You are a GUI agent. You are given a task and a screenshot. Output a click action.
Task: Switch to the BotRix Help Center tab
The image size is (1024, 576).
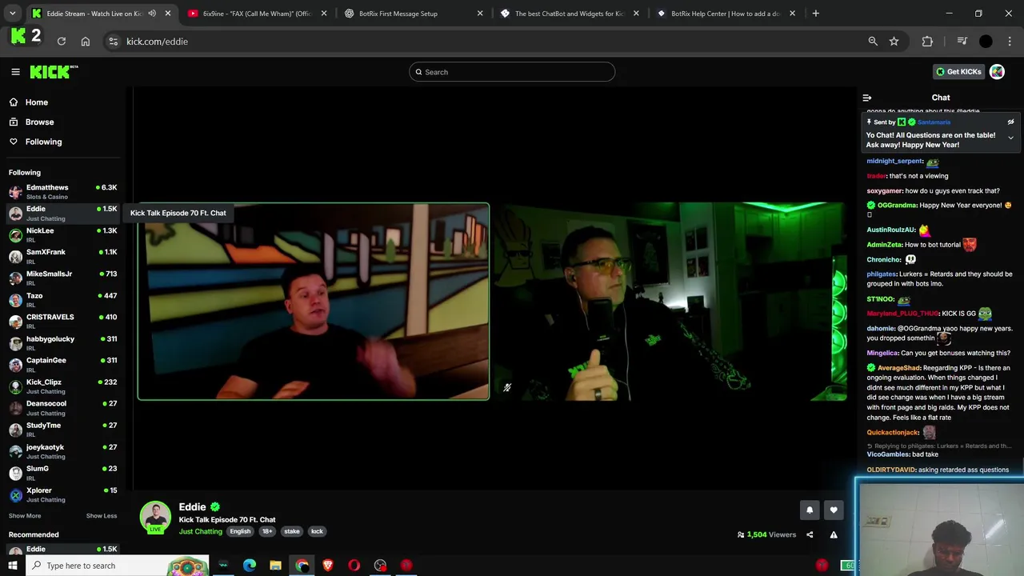point(725,14)
